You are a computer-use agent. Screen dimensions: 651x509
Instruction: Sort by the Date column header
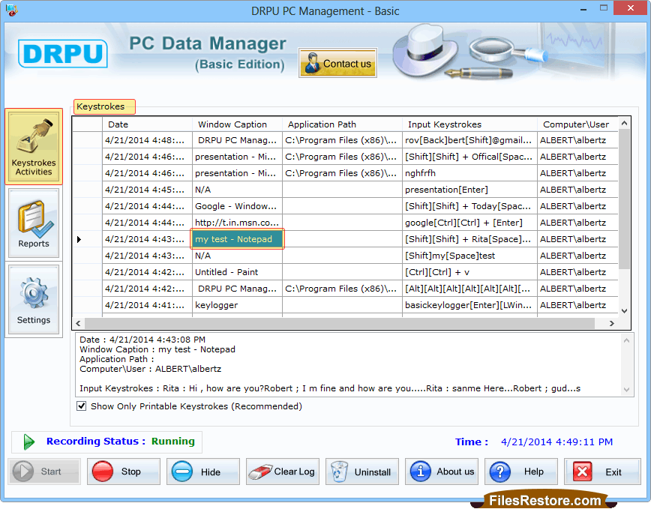[148, 124]
